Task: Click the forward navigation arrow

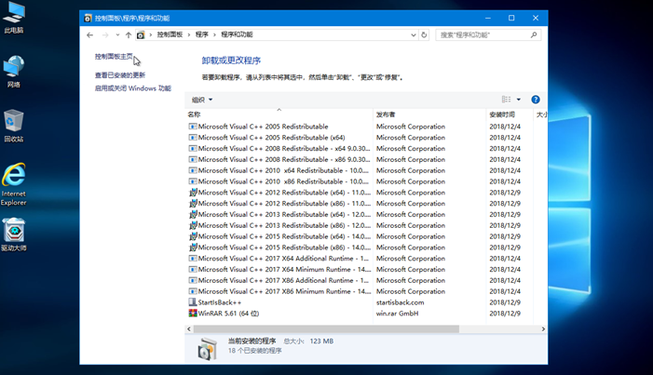Action: point(105,35)
